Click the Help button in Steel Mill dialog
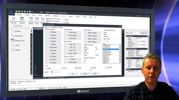Screen dimensions: 179x100 [x=95, y=73]
